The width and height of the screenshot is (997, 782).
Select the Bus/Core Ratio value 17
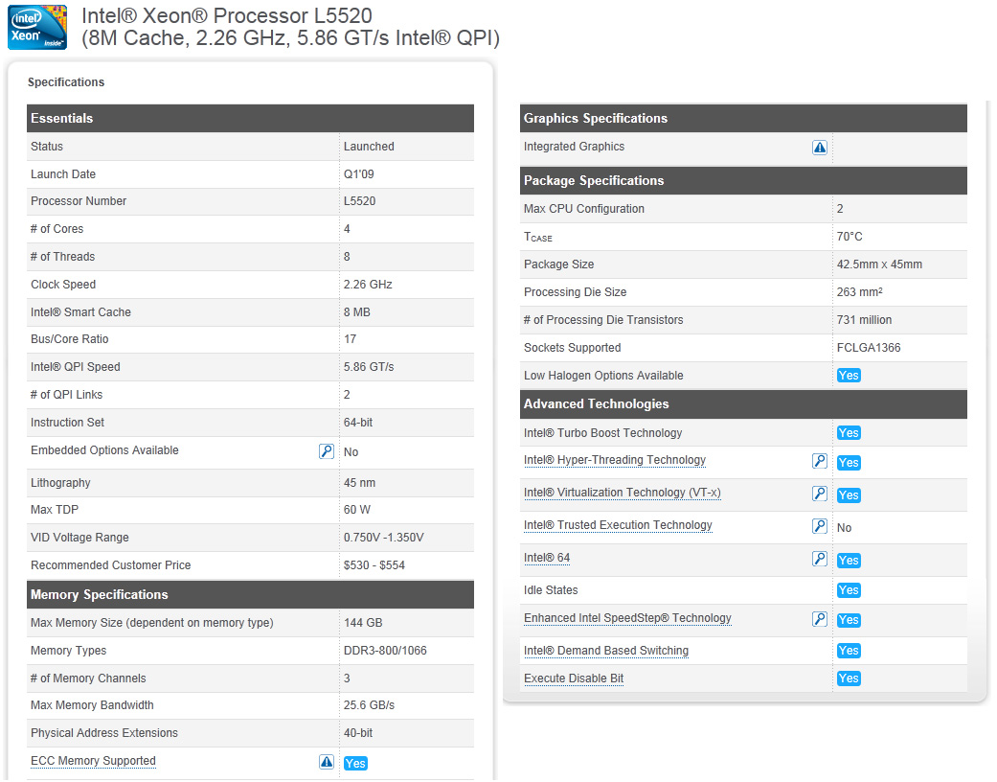tap(351, 339)
